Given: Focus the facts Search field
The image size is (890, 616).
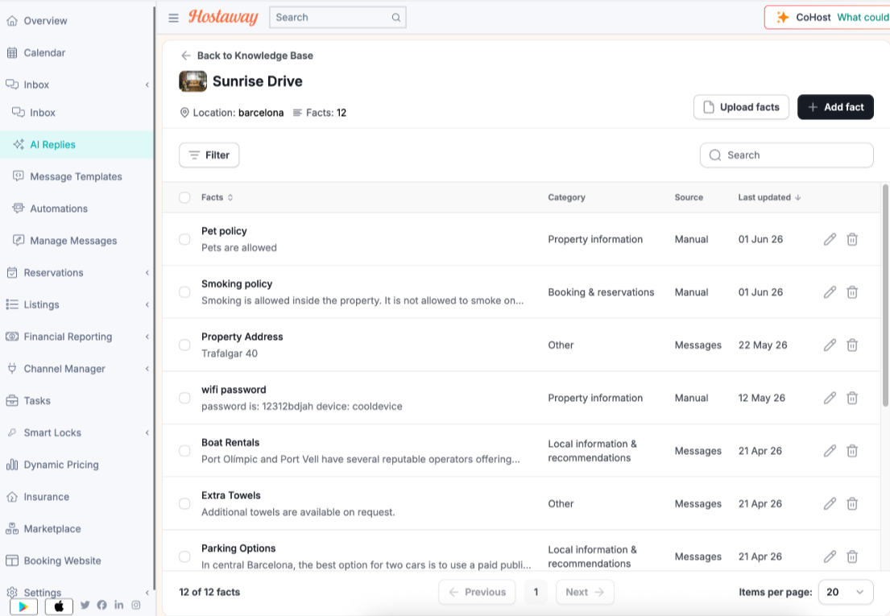Looking at the screenshot, I should (x=787, y=155).
